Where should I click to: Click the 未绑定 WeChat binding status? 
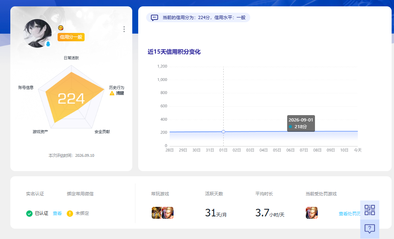[x=82, y=214]
